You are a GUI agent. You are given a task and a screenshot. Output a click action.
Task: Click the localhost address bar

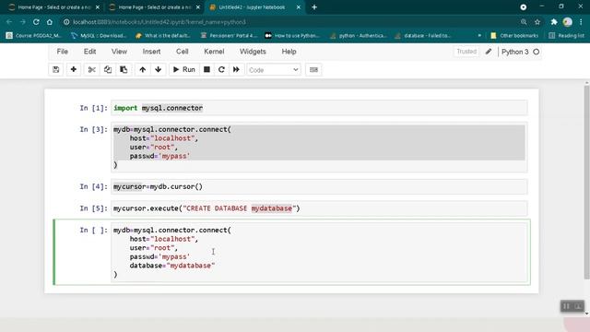tap(289, 22)
